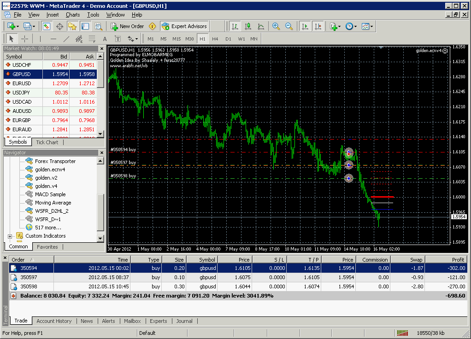This screenshot has height=339, width=471.
Task: Open the Journal tab
Action: 184,321
